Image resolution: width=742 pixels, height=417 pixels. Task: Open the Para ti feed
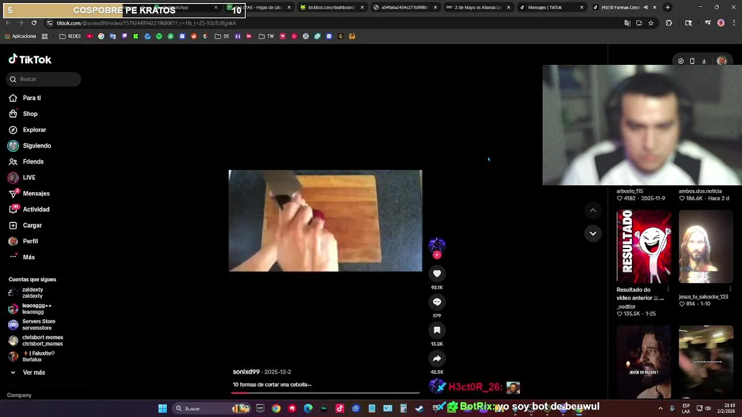click(x=25, y=98)
